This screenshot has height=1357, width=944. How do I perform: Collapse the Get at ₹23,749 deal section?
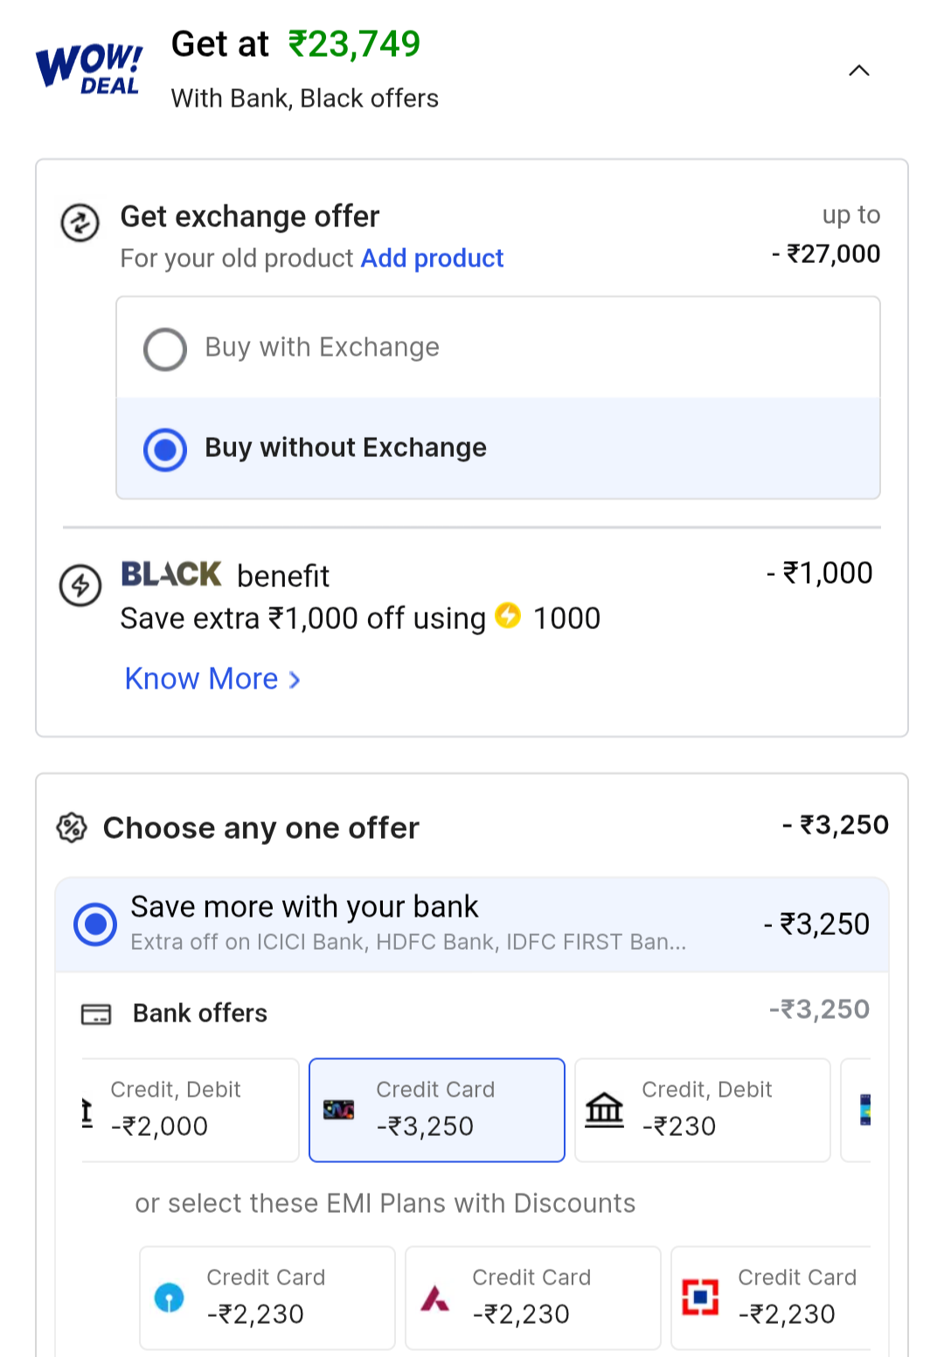click(x=858, y=71)
